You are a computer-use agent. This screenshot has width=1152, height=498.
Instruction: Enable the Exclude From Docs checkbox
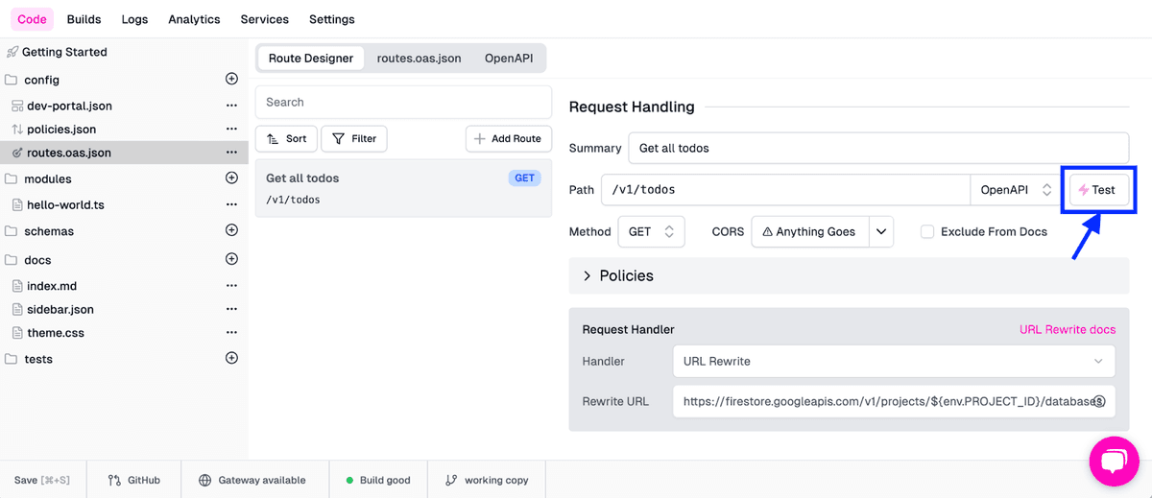927,231
